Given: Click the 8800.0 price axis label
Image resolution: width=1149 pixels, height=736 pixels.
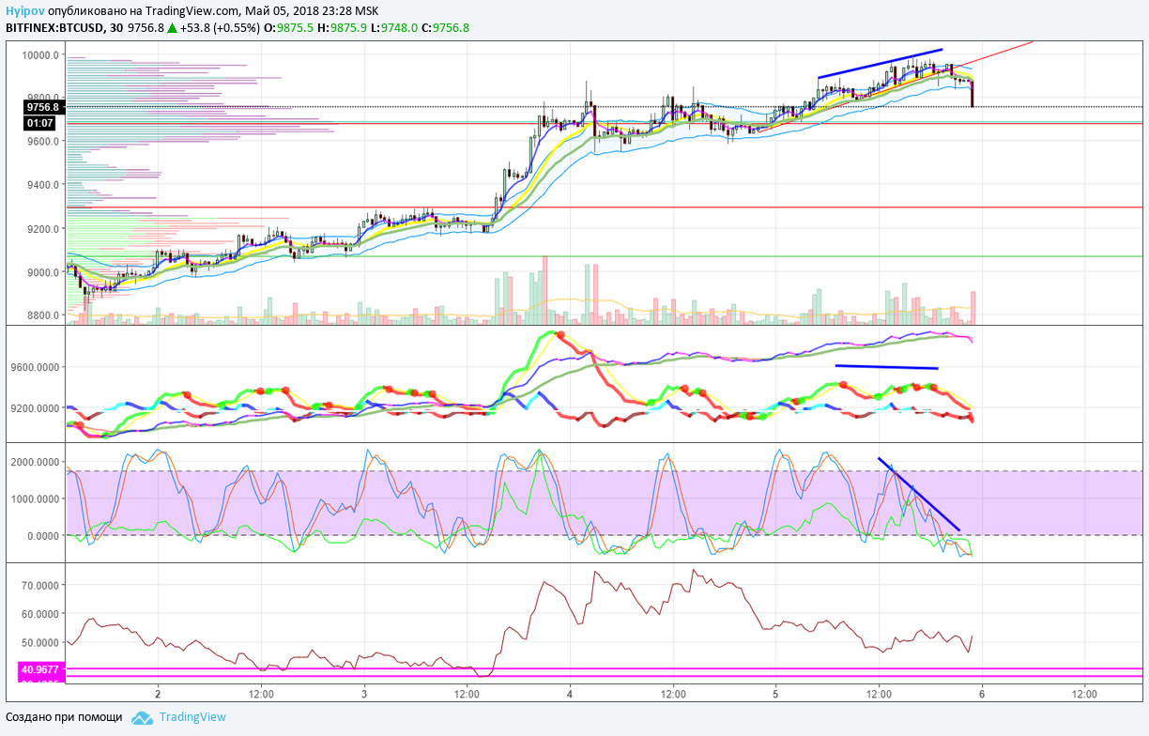Looking at the screenshot, I should pyautogui.click(x=44, y=315).
